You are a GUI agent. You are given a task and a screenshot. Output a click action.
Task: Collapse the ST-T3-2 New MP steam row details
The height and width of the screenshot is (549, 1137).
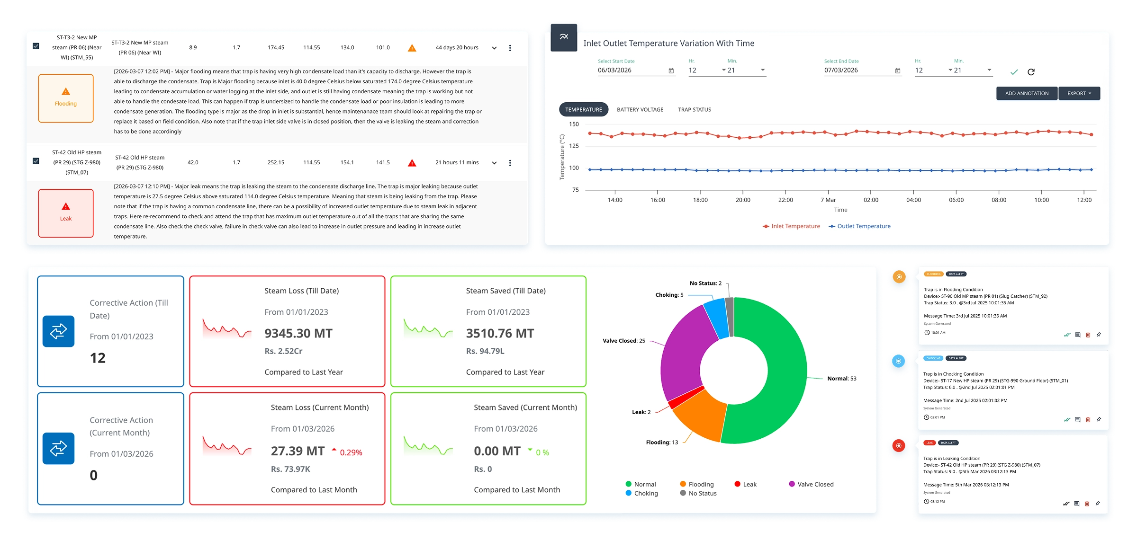494,48
